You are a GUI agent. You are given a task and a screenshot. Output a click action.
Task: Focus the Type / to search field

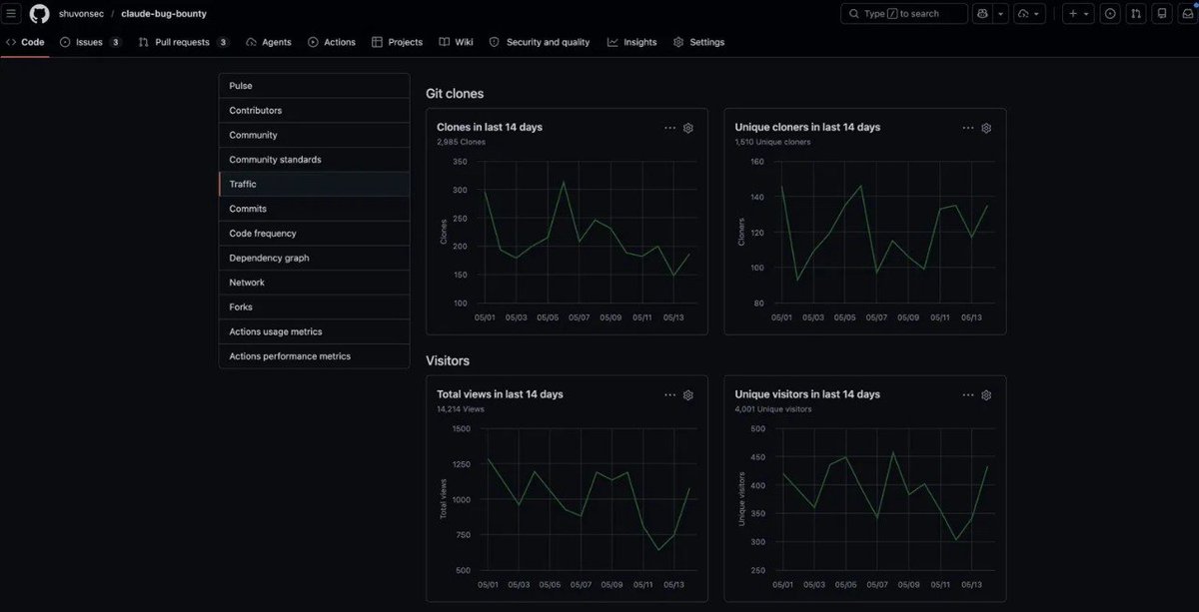point(904,14)
